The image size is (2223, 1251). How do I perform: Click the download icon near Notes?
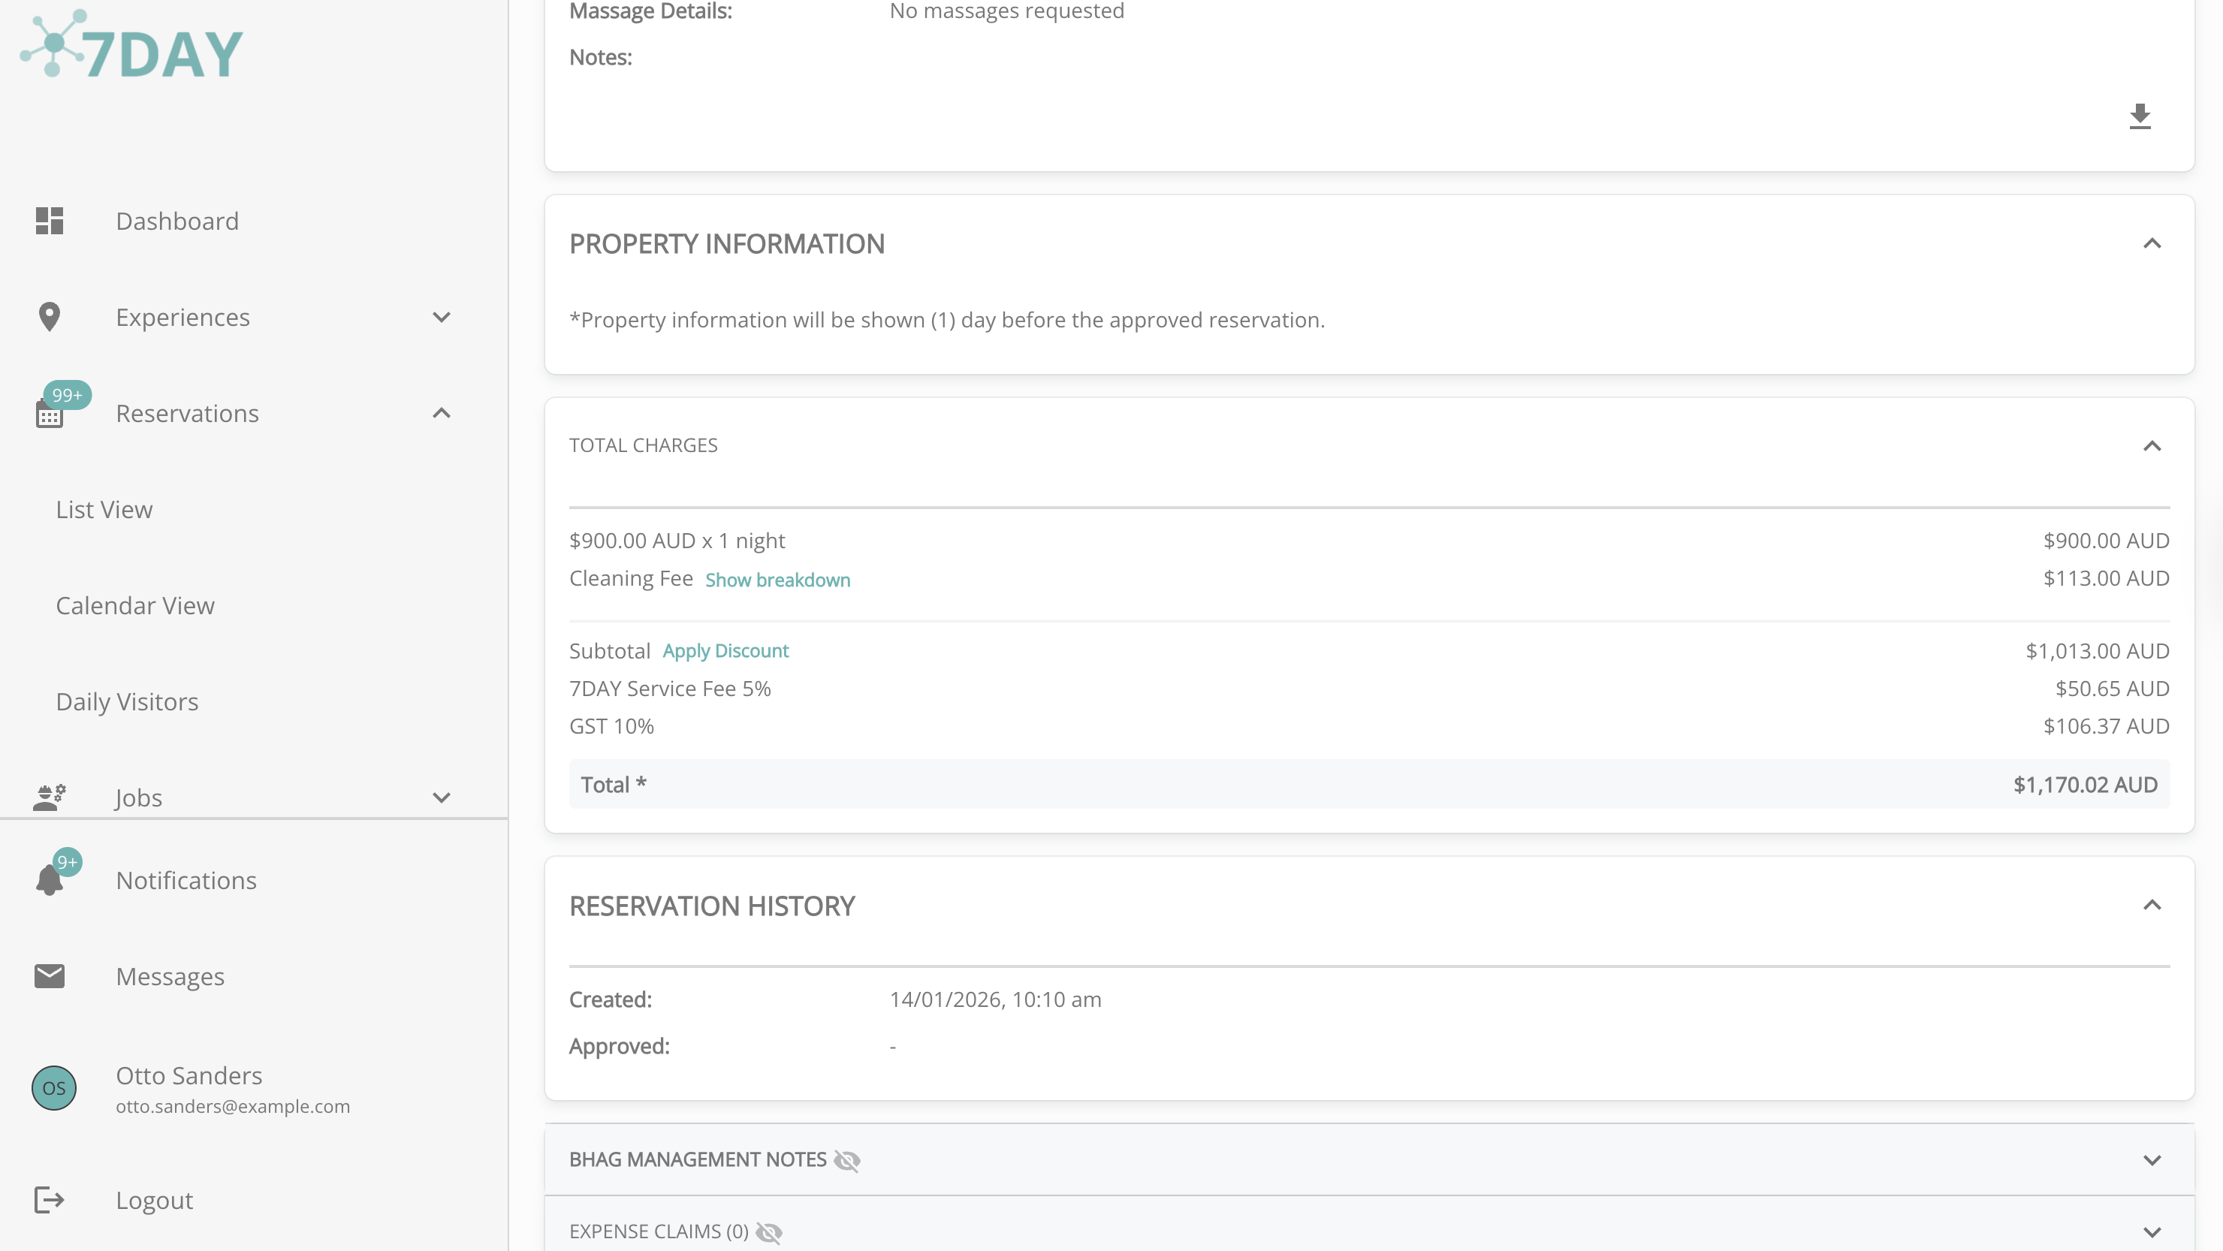pyautogui.click(x=2140, y=116)
